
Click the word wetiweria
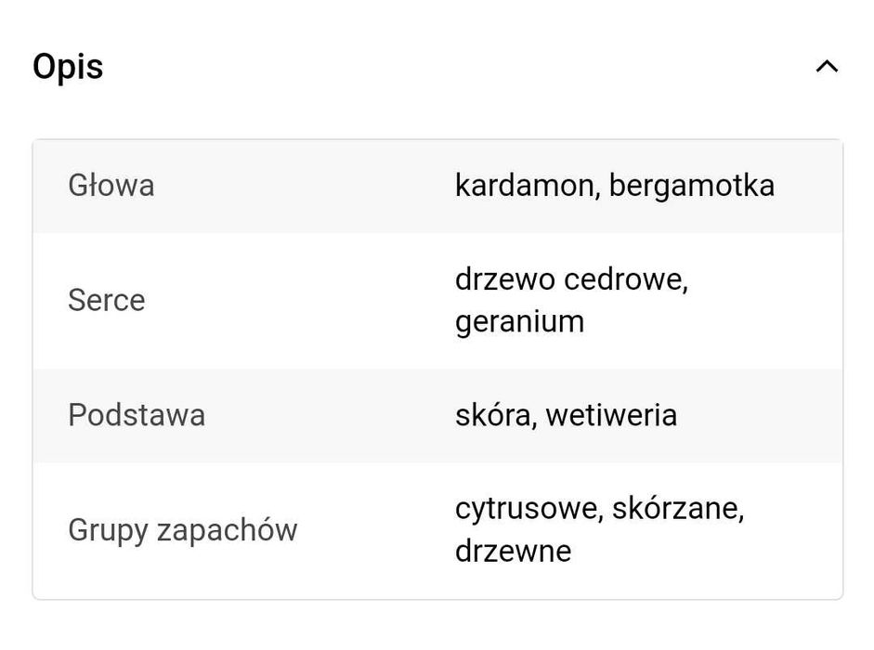click(611, 414)
